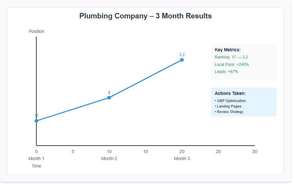
Task: Click the Local Pack: +240% metric
Action: tap(232, 65)
